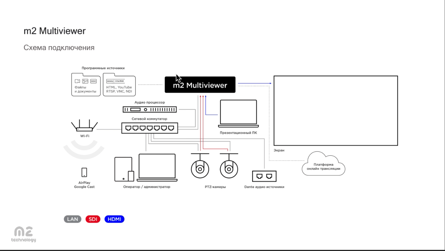Click the audio processor rack icon
Screen dimensions: 445x251
coord(150,110)
